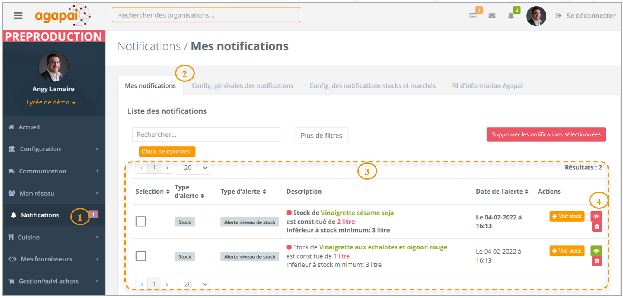
Task: Click the user avatar in top bar
Action: click(536, 16)
